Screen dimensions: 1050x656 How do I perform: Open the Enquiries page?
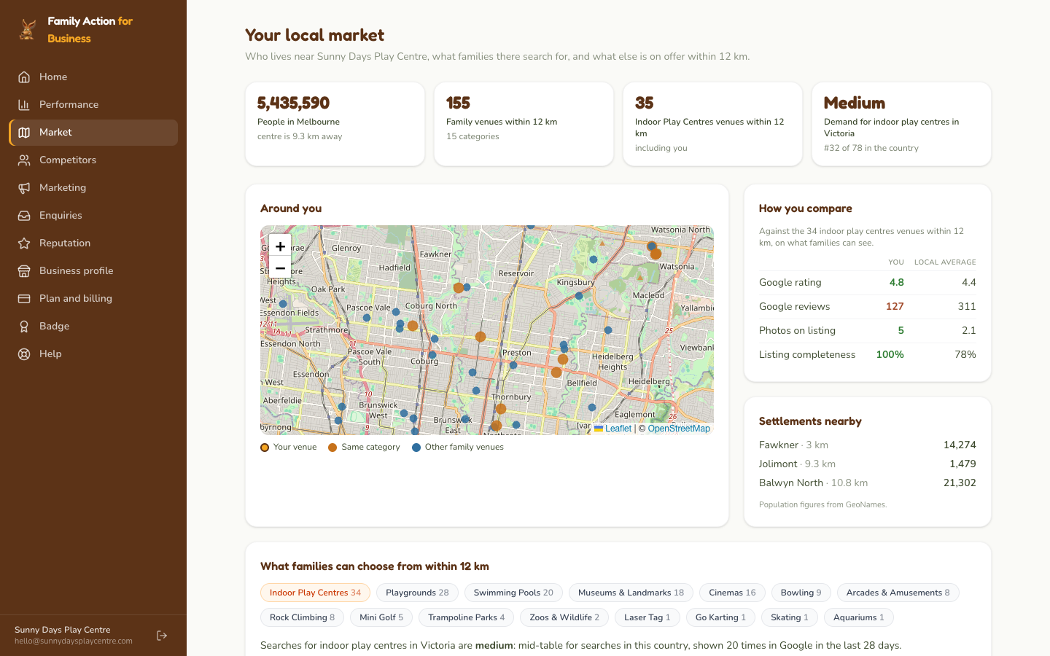(x=93, y=215)
